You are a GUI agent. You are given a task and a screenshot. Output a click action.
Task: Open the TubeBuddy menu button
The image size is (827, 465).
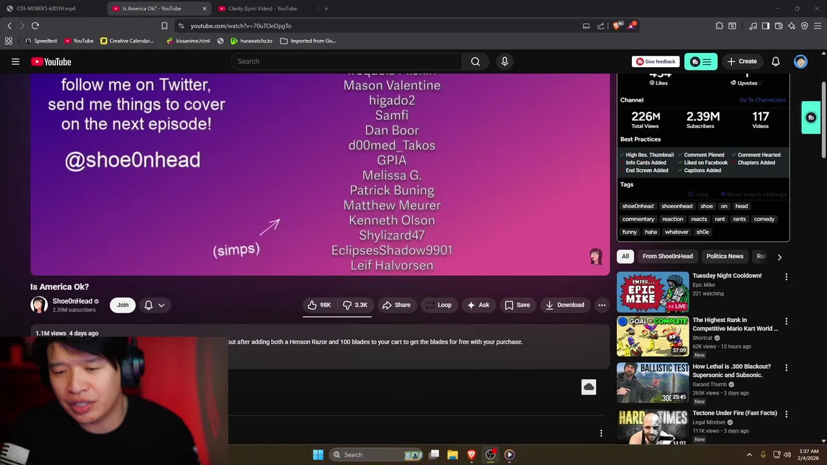(701, 61)
